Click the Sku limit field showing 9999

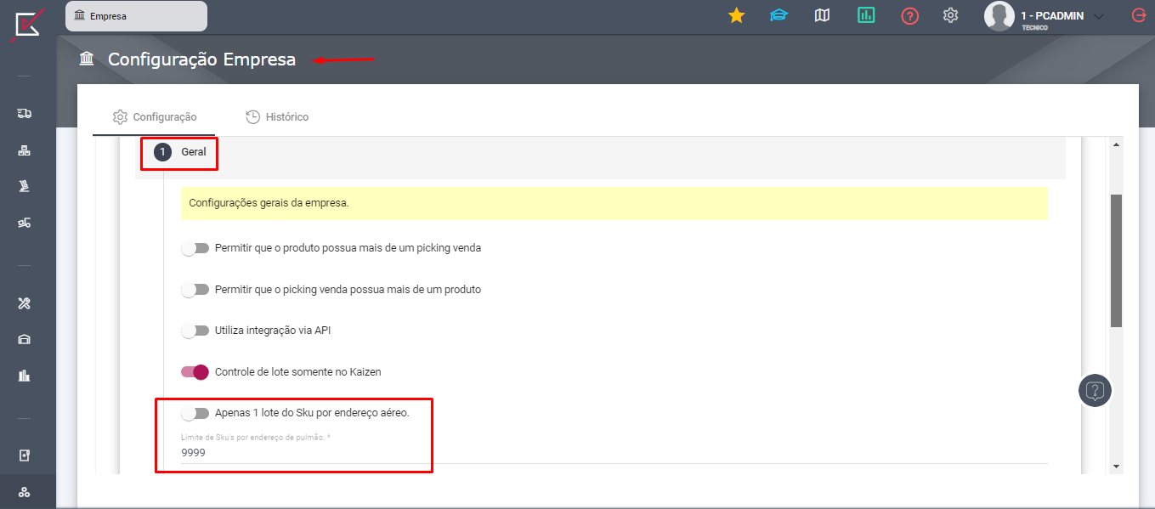click(x=614, y=453)
